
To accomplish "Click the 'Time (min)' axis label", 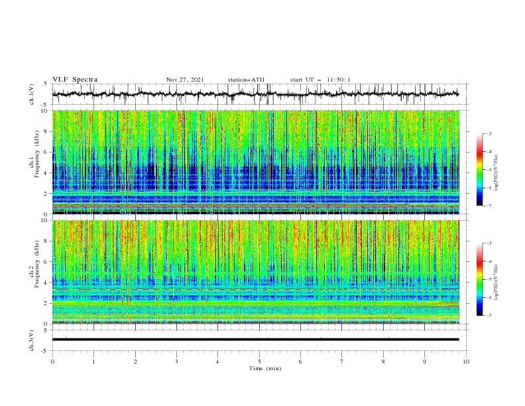I will pos(265,368).
